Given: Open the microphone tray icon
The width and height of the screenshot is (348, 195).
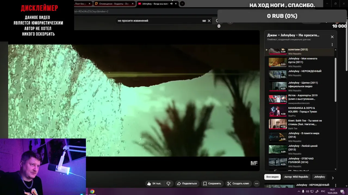Looking at the screenshot, I should tap(303, 191).
